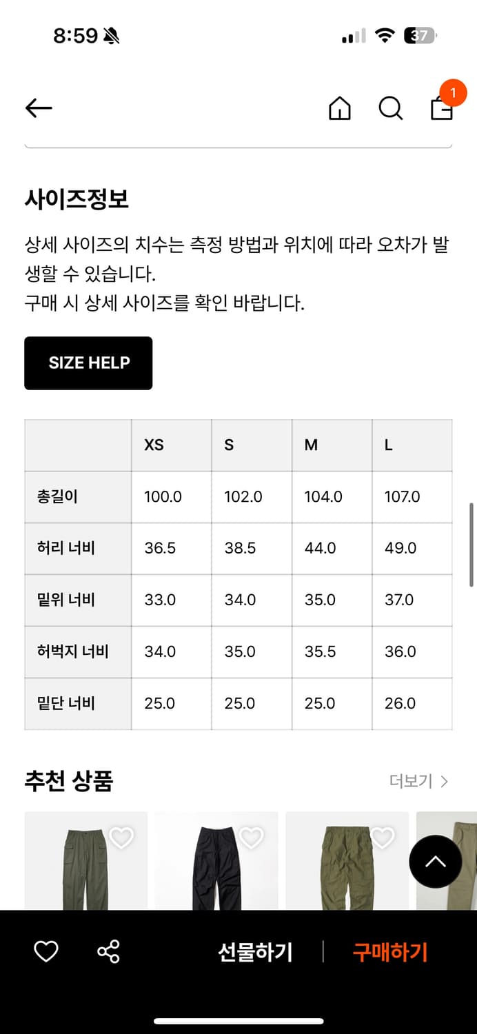Tap the share icon in bottom bar
This screenshot has width=477, height=1034.
coord(108,952)
